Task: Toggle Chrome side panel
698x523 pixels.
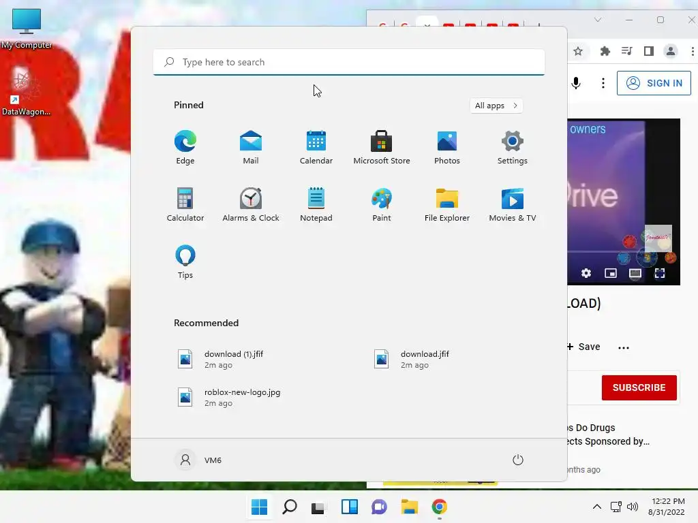Action: tap(649, 51)
